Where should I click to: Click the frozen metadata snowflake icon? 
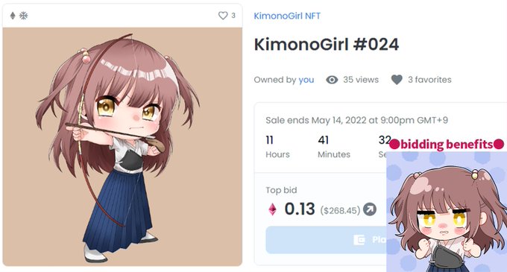click(x=24, y=16)
